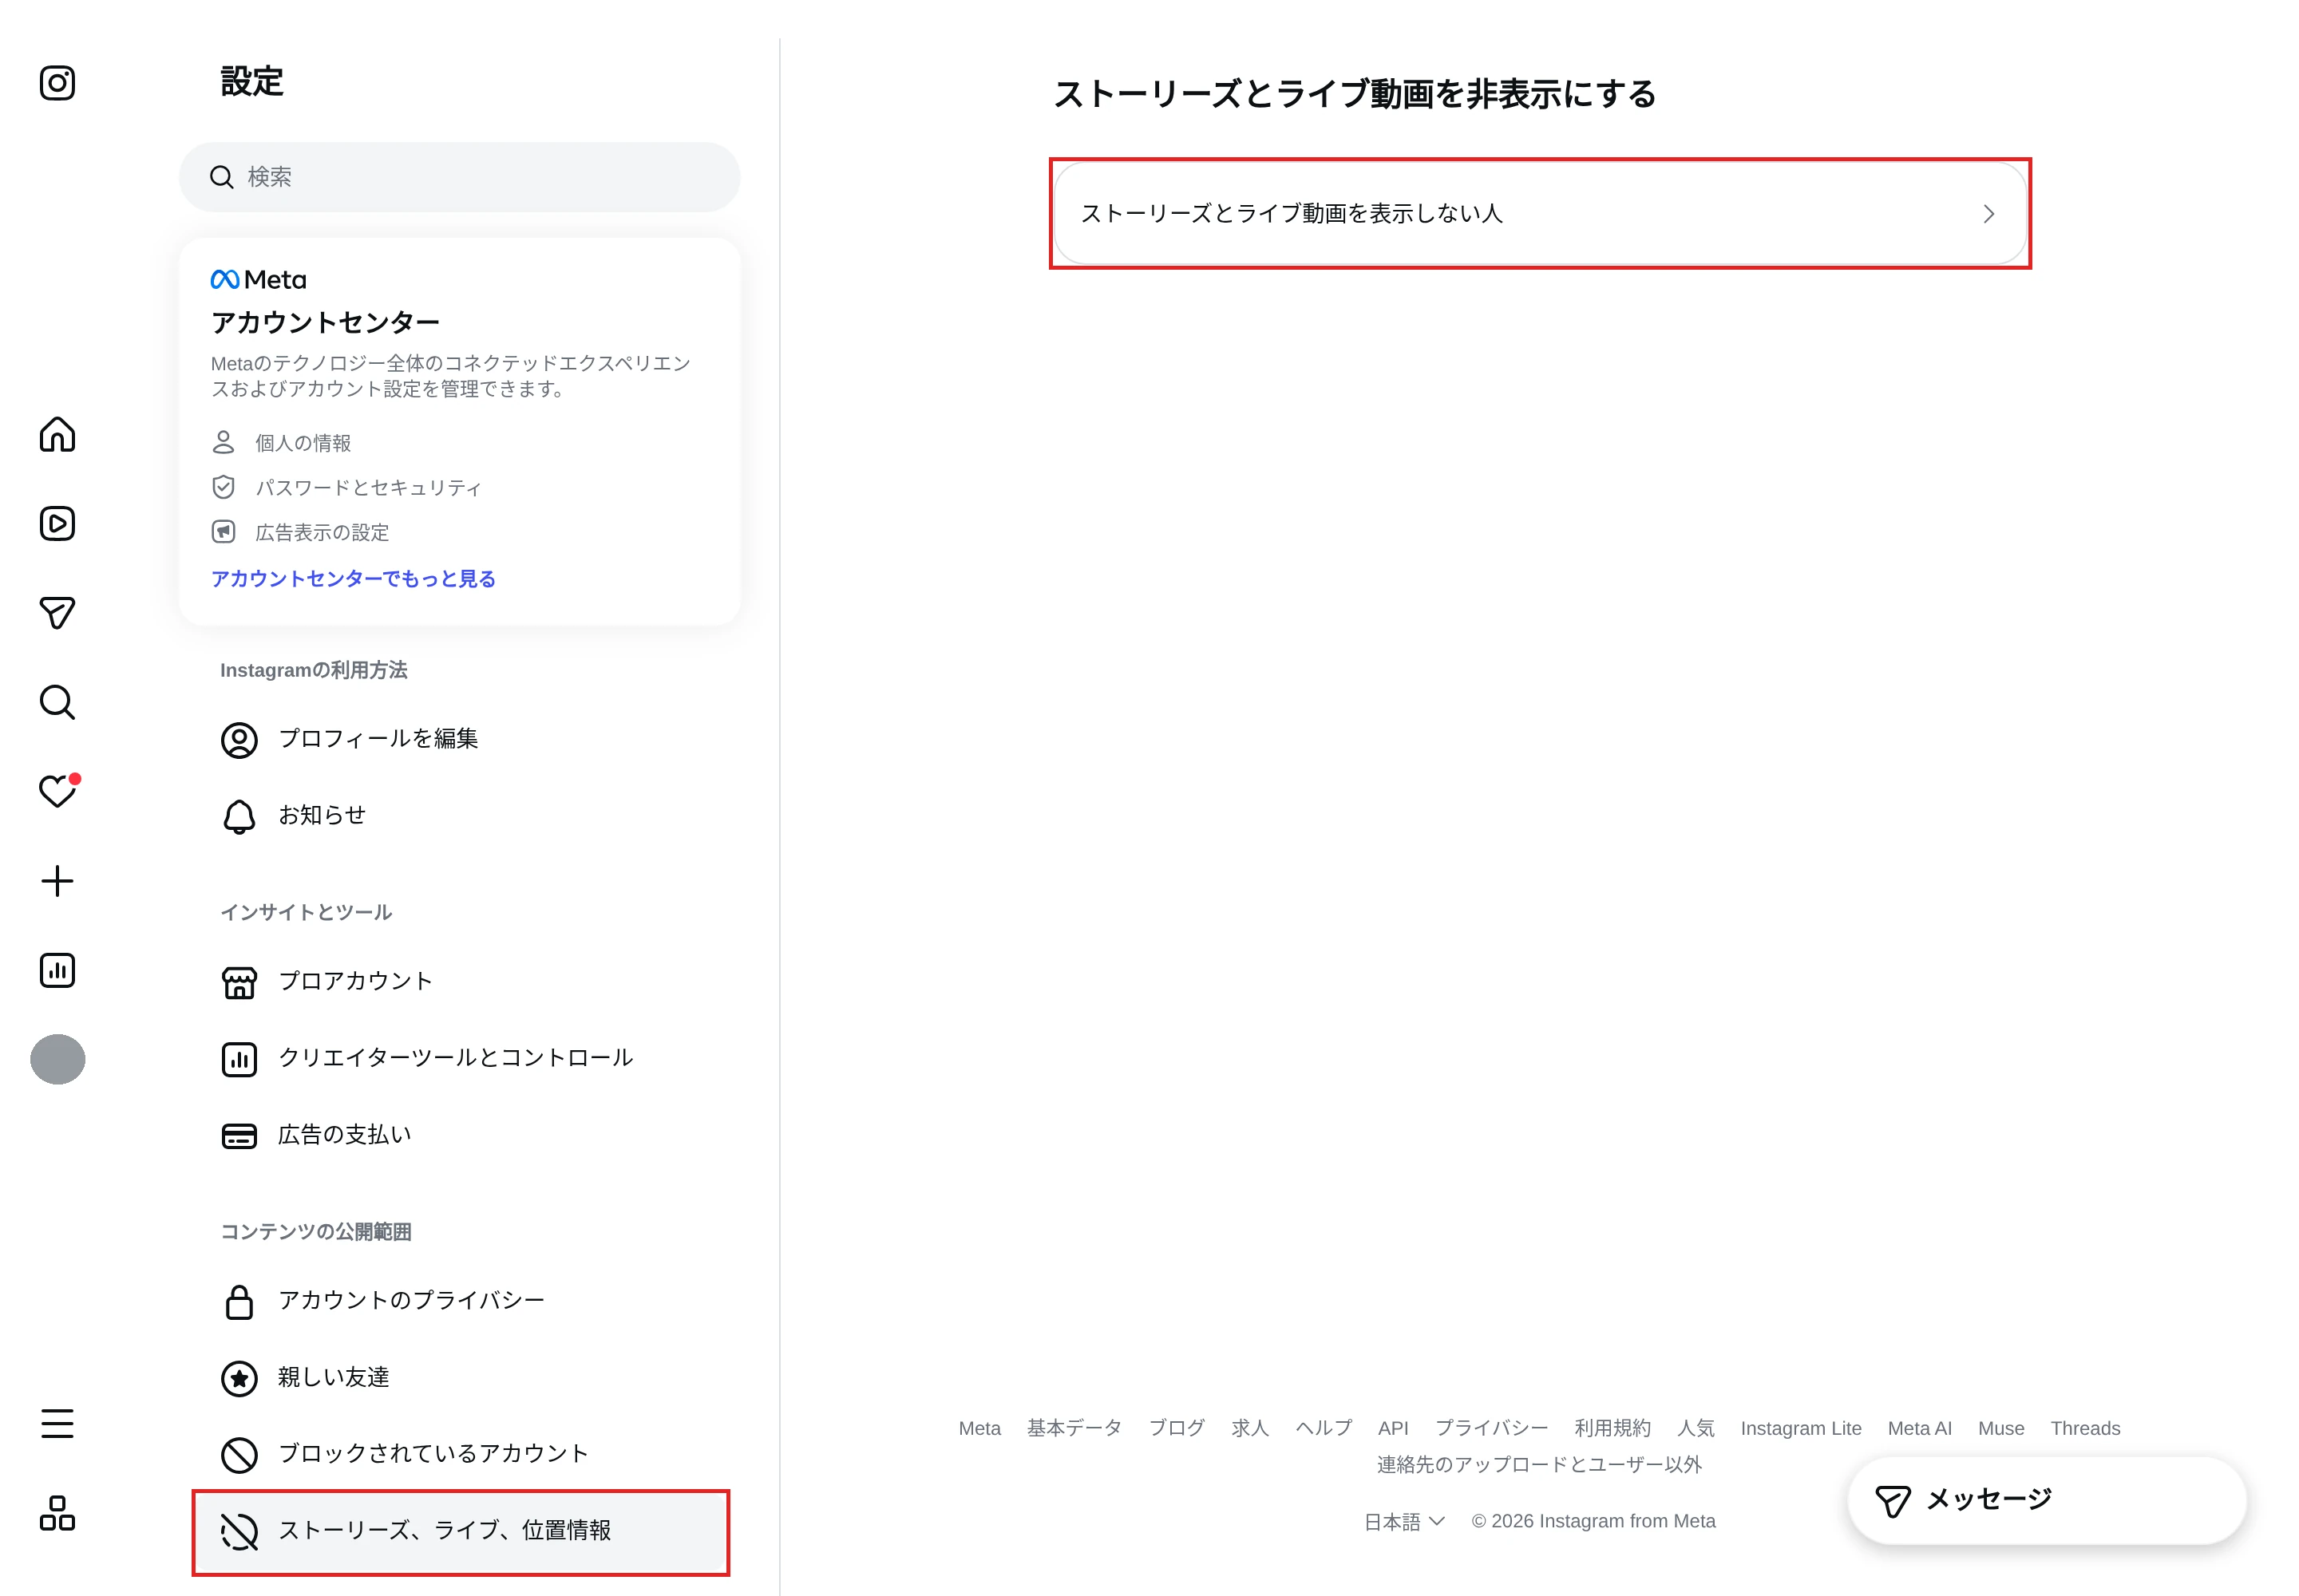Open the hamburger more menu icon
2299x1596 pixels.
(x=57, y=1423)
